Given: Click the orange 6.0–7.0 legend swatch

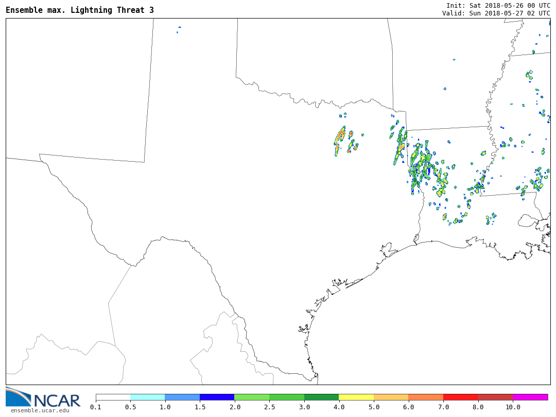Looking at the screenshot, I should 426,397.
